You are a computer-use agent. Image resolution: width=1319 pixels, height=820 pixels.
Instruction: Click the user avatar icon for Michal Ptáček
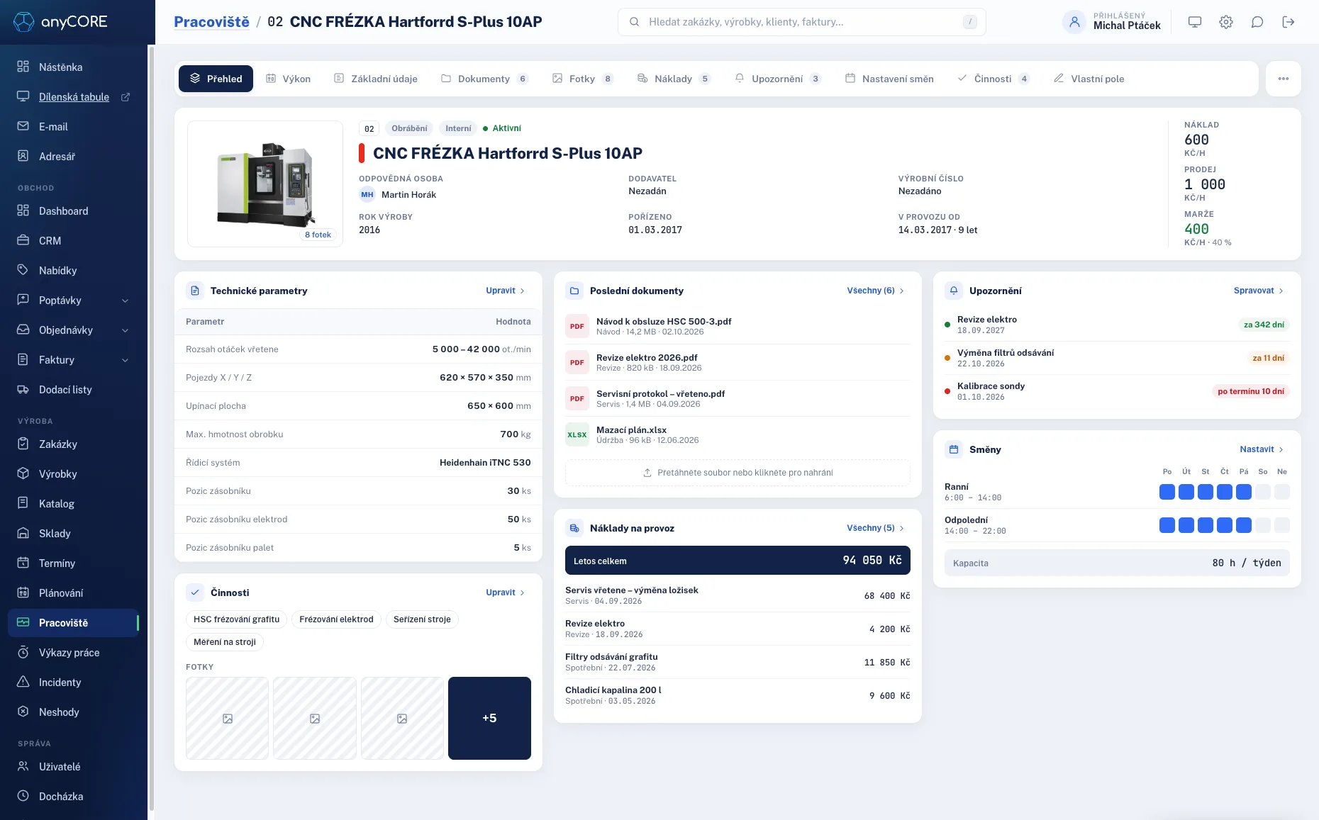pyautogui.click(x=1074, y=22)
